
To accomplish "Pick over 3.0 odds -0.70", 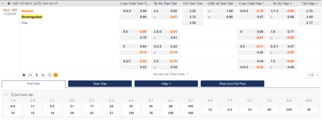I will coord(165,61).
